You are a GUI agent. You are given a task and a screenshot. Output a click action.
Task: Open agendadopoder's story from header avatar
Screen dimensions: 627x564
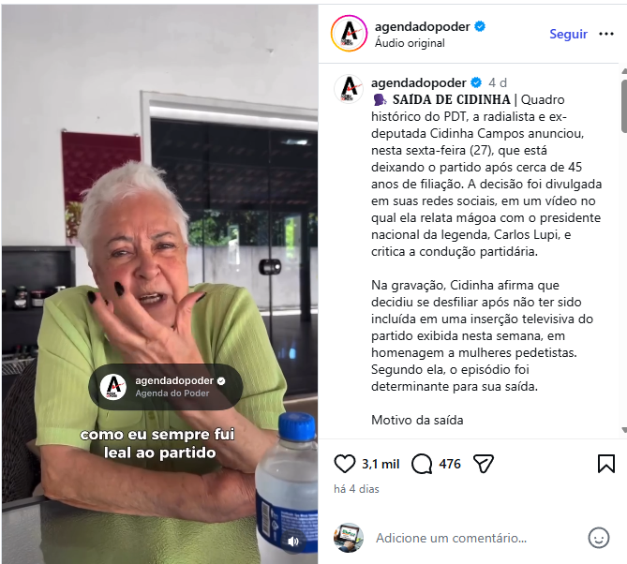pos(349,34)
